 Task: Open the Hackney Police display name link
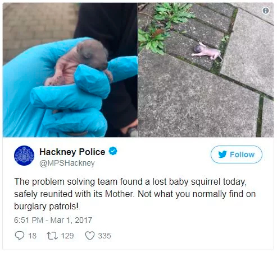(72, 152)
